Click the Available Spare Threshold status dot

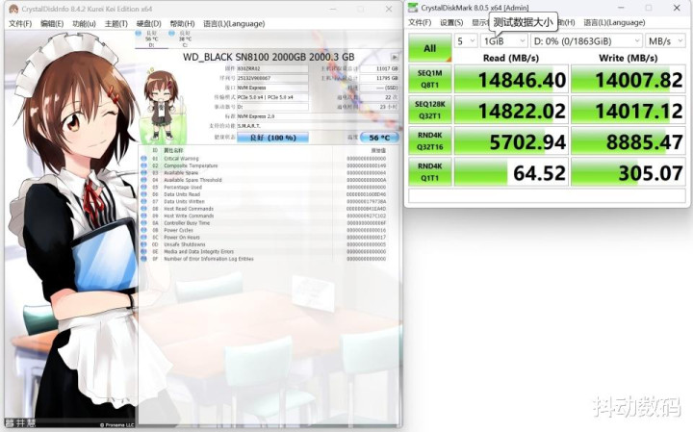(x=143, y=180)
